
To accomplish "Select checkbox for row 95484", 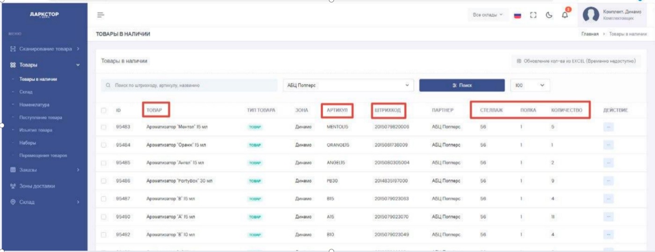I will [103, 145].
